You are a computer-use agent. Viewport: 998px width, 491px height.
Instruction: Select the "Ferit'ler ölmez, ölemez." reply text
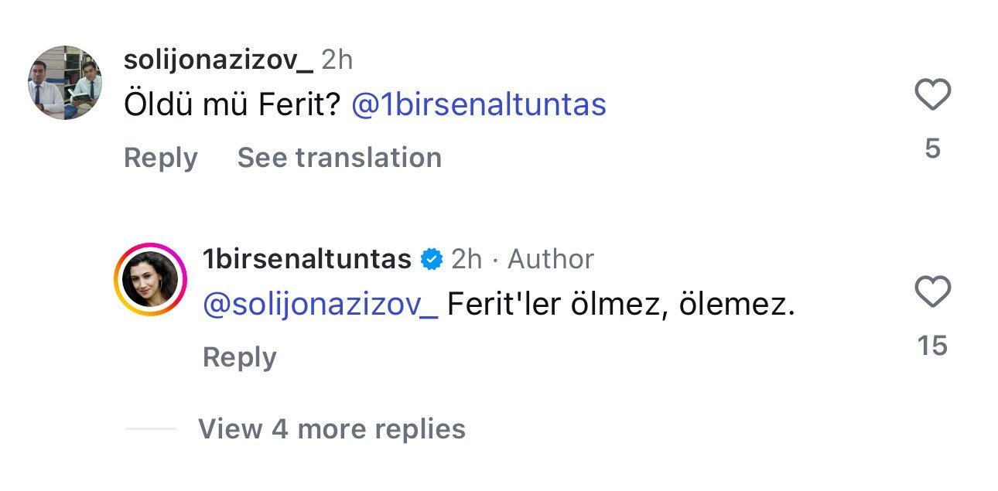(x=621, y=305)
